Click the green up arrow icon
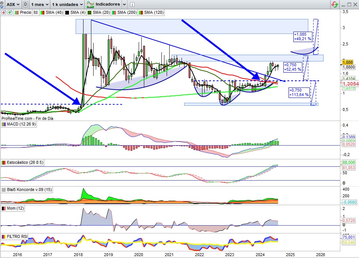This screenshot has height=258, width=359. click(10, 12)
